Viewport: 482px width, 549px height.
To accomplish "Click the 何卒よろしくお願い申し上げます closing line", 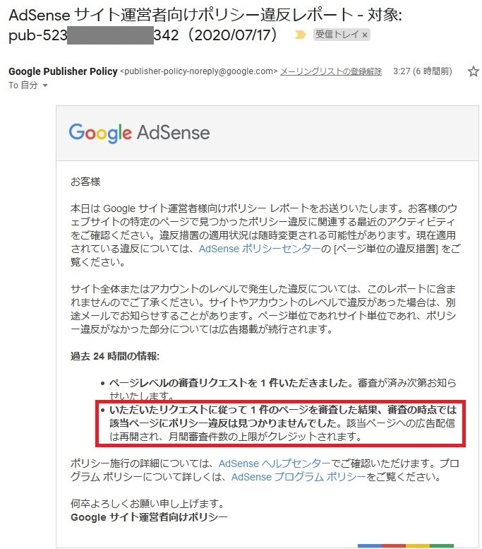I will [147, 504].
